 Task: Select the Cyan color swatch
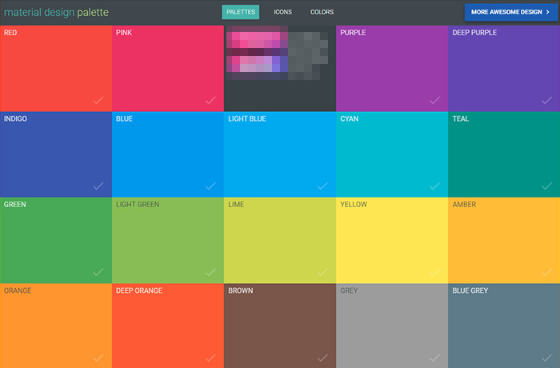tap(392, 154)
